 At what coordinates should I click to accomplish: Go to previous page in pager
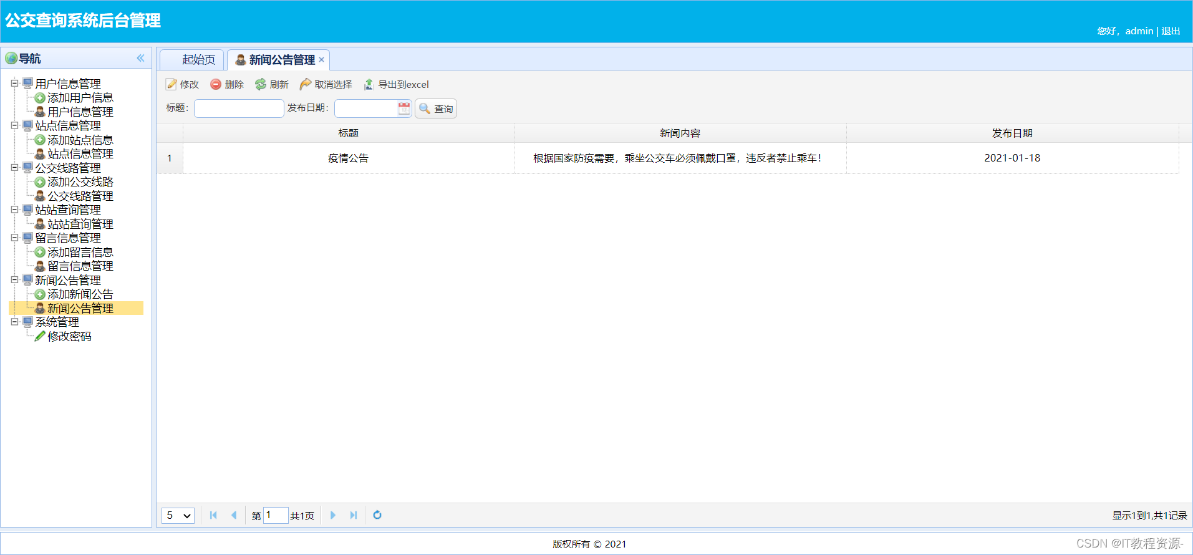[x=234, y=515]
